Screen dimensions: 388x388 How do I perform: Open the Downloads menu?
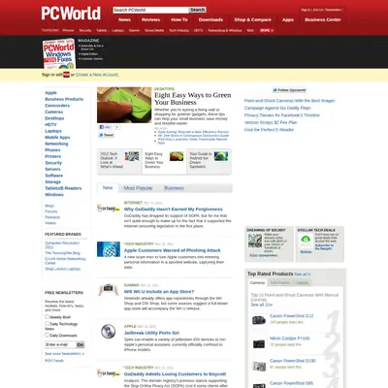pos(210,19)
